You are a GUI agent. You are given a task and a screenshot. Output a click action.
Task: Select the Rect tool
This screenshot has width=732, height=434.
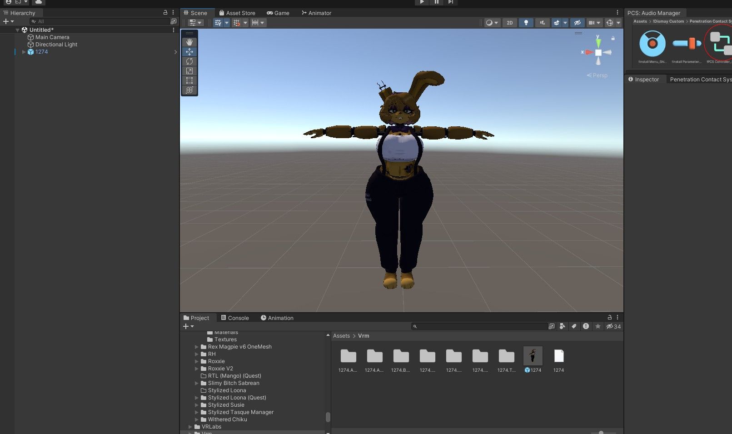point(189,80)
